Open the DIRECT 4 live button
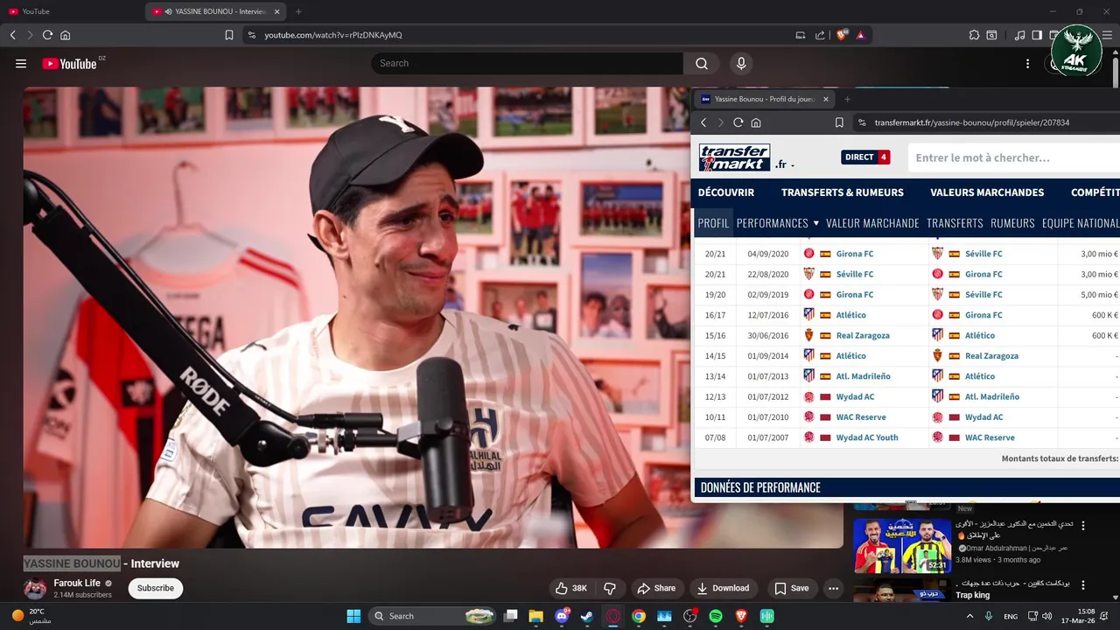The width and height of the screenshot is (1120, 630). [865, 157]
